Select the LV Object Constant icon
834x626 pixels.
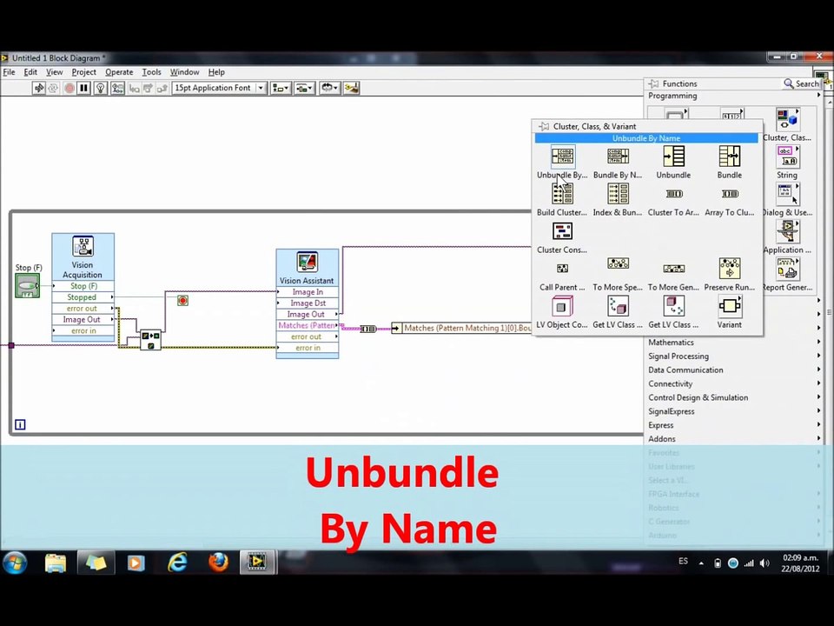tap(562, 306)
